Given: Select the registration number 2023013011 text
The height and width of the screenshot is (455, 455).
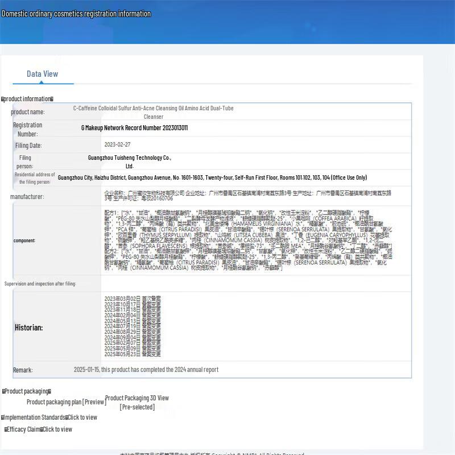Looking at the screenshot, I should [x=134, y=128].
